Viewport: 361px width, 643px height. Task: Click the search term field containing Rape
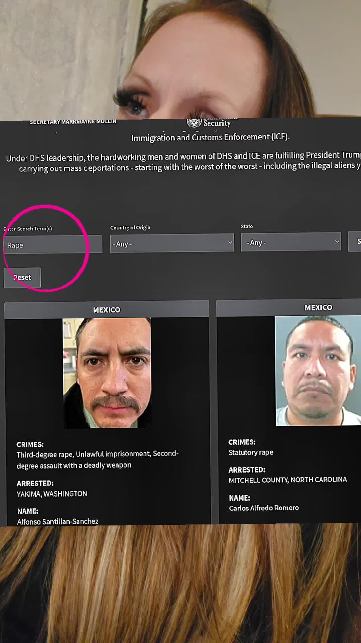point(53,244)
